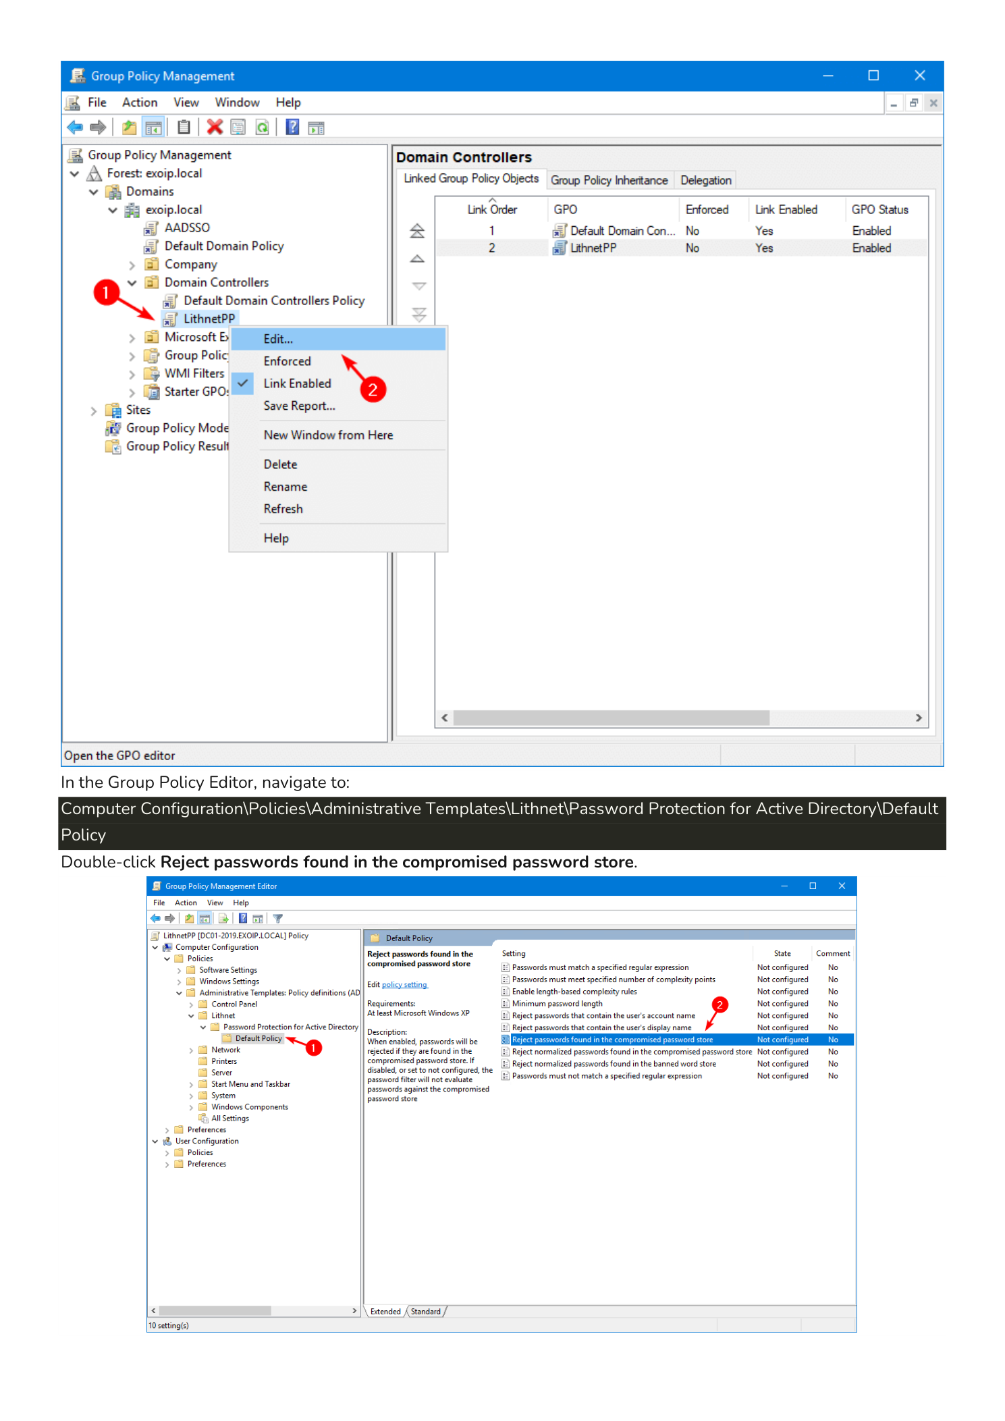Click the blue Help question mark icon in Group Policy Management
The image size is (1005, 1421).
point(292,127)
